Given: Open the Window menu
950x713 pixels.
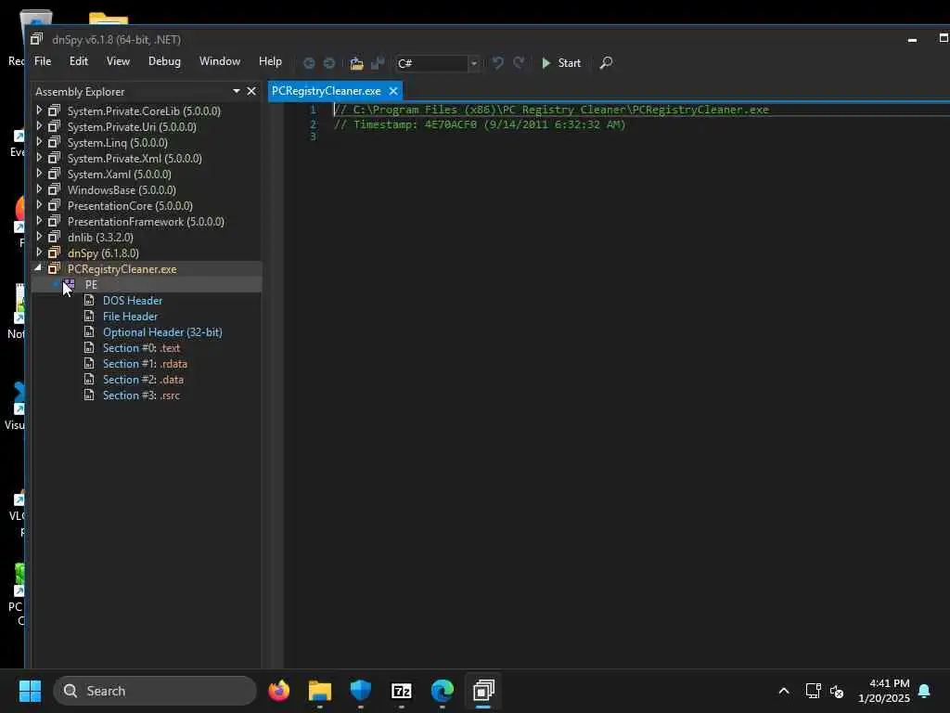Looking at the screenshot, I should coord(219,61).
